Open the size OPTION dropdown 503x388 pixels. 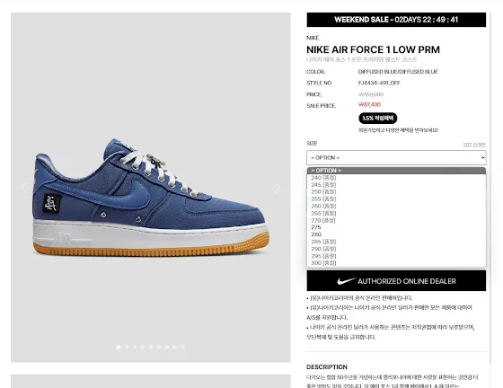click(x=396, y=158)
